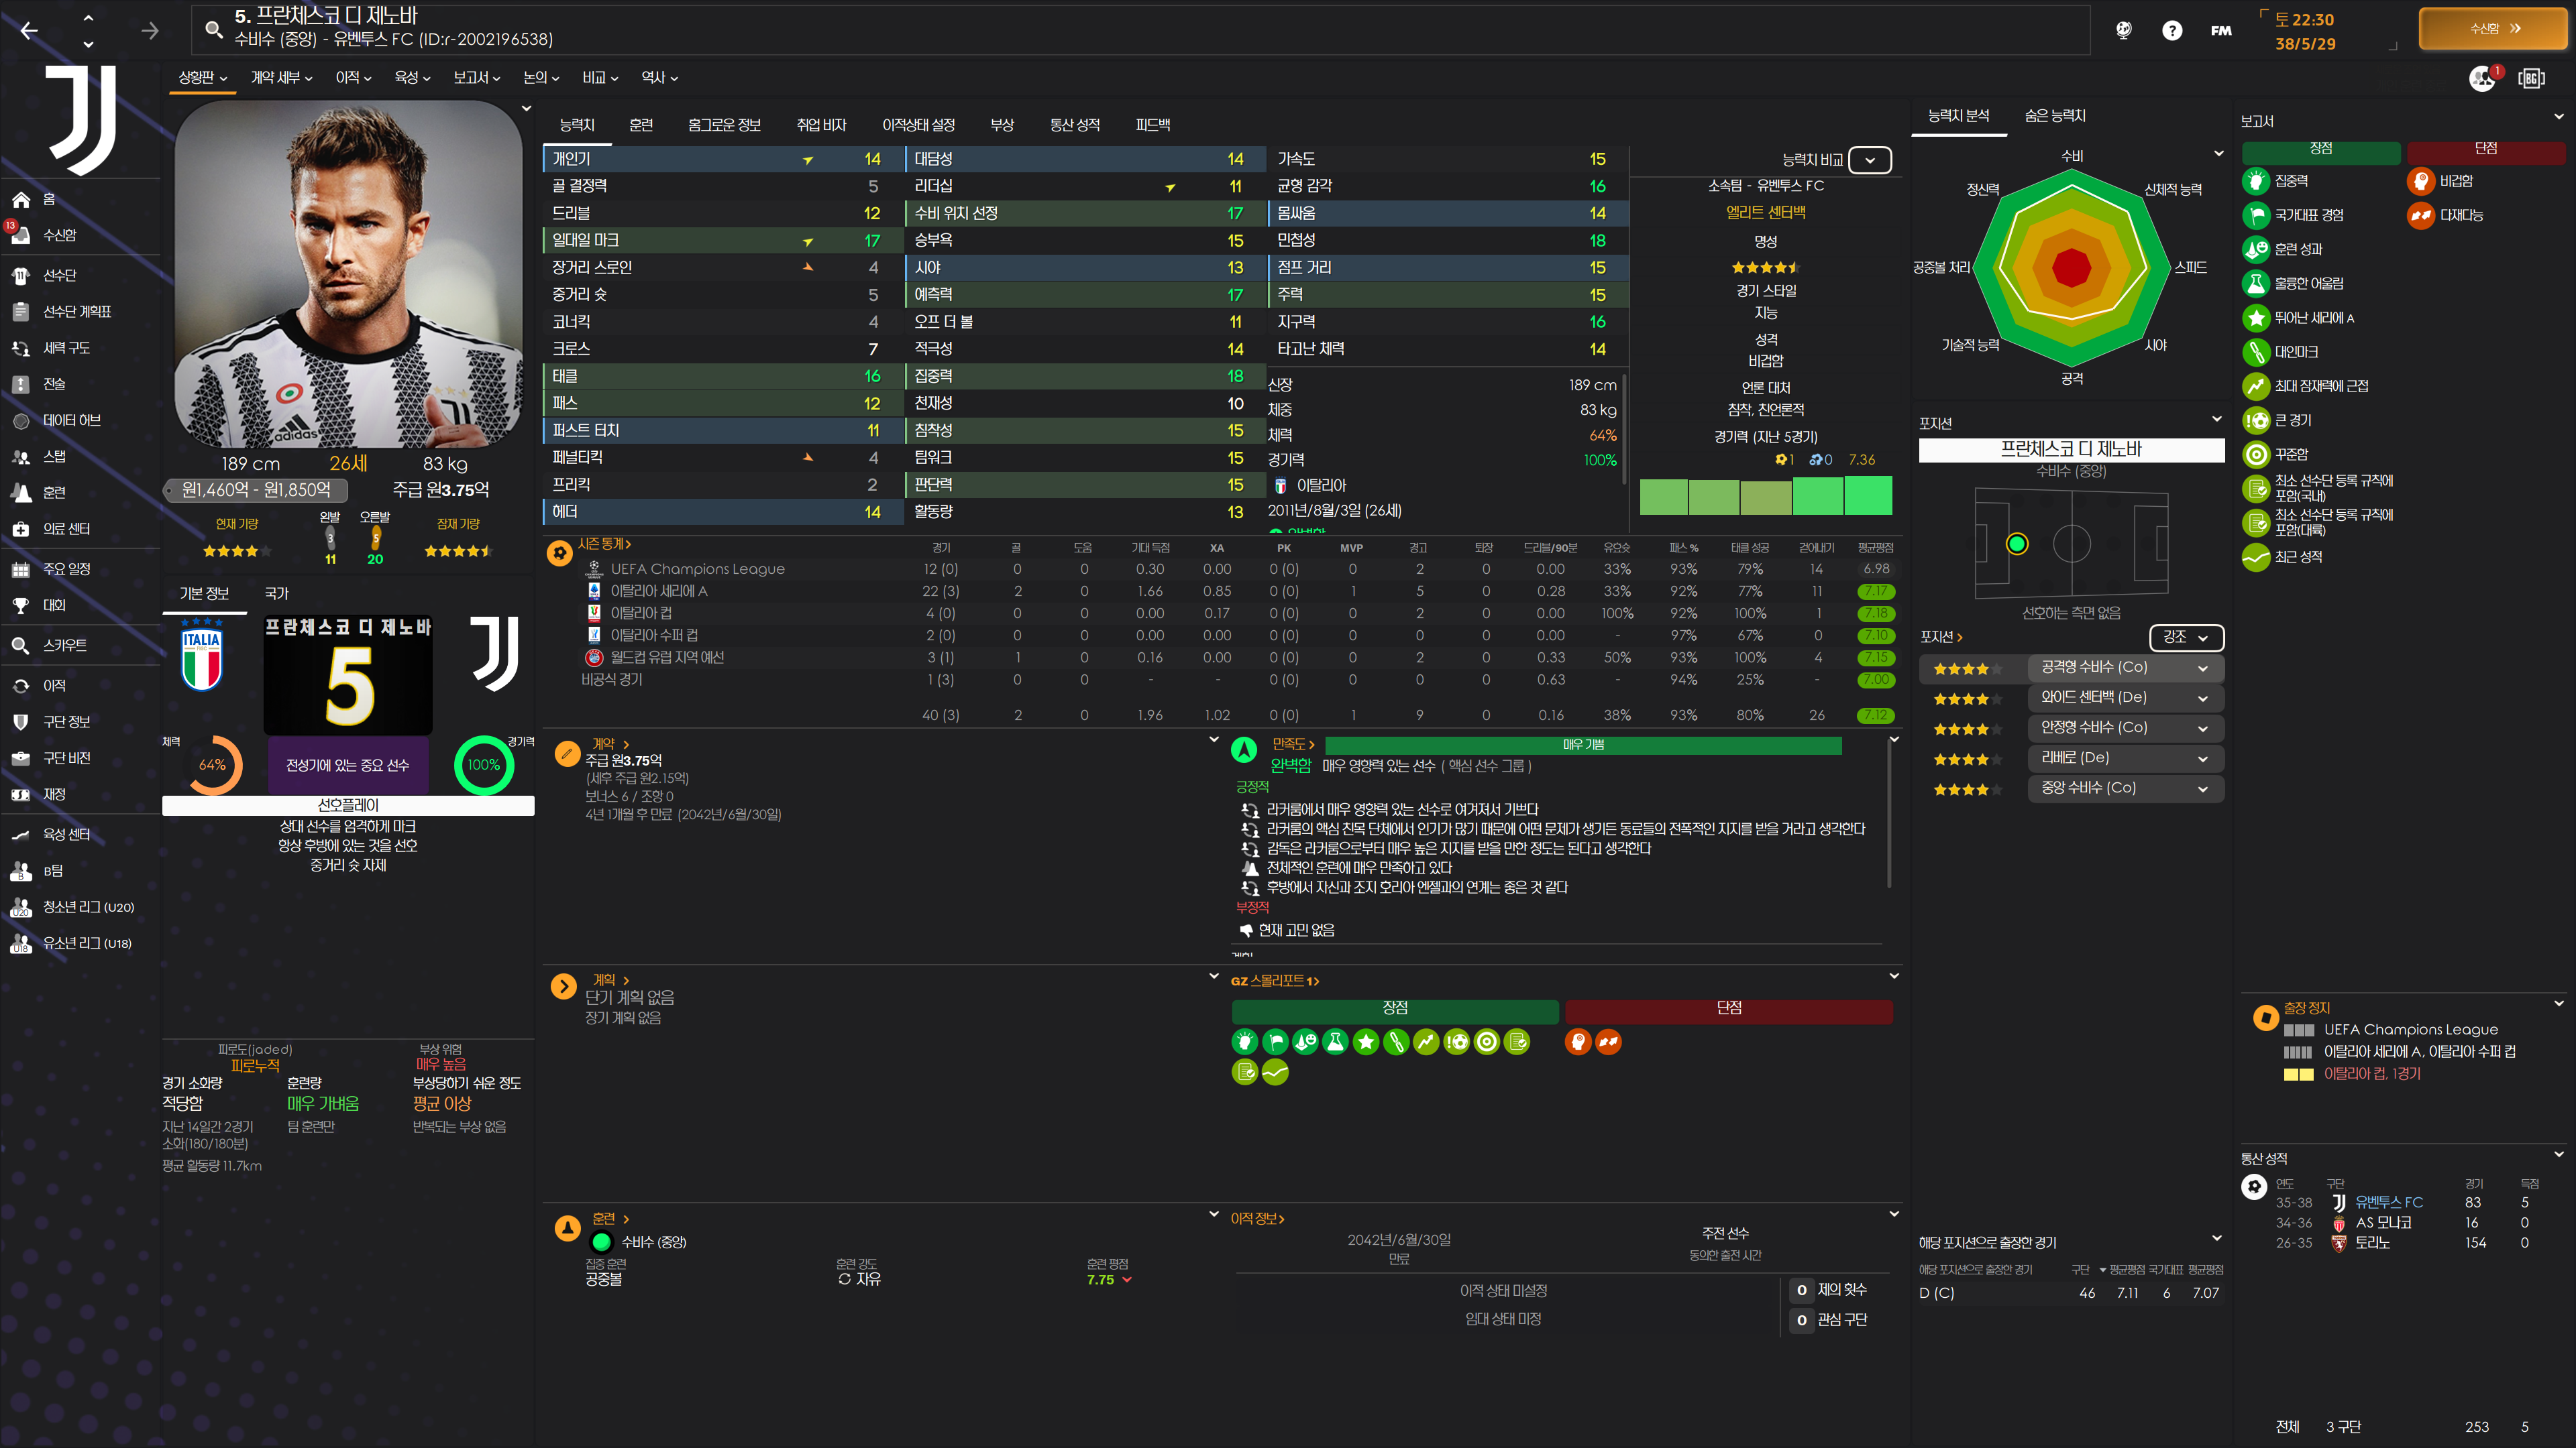Click the 시즌 통계 round icon
Screen dimensions: 2576x1448
[560, 552]
